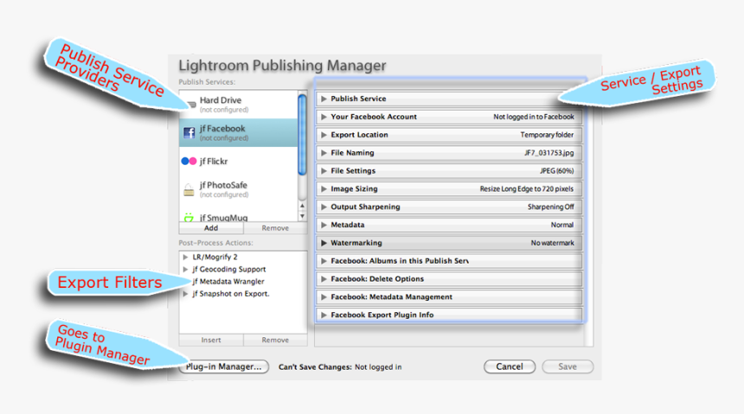Click Remove under Publish Services list
The height and width of the screenshot is (414, 744).
275,228
